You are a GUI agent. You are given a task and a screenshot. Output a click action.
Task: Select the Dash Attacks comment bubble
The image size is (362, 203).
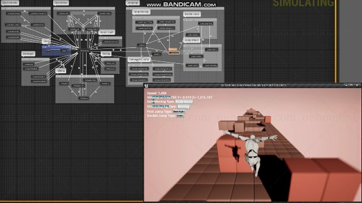10,3
